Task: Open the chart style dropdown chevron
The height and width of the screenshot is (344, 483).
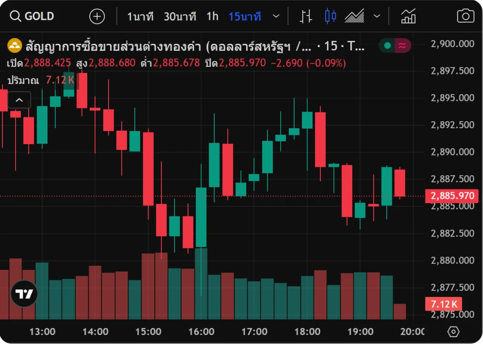Action: click(377, 16)
